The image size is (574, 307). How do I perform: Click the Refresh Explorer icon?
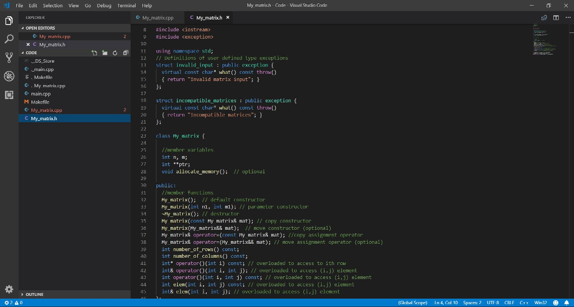click(115, 53)
